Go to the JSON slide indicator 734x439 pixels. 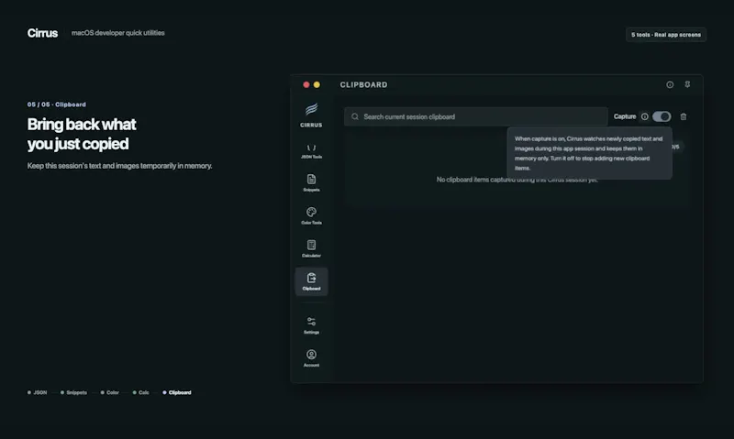coord(37,392)
